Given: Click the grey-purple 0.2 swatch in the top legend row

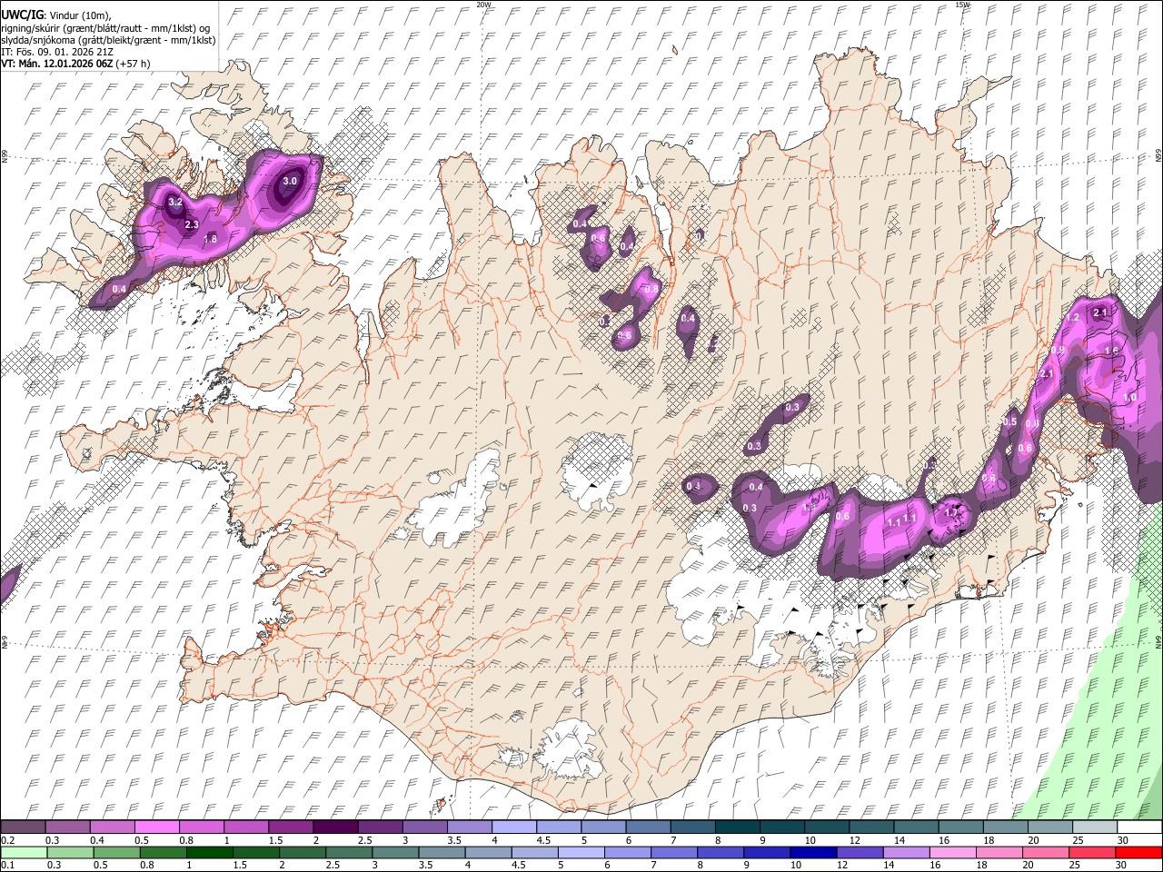Looking at the screenshot, I should [23, 827].
